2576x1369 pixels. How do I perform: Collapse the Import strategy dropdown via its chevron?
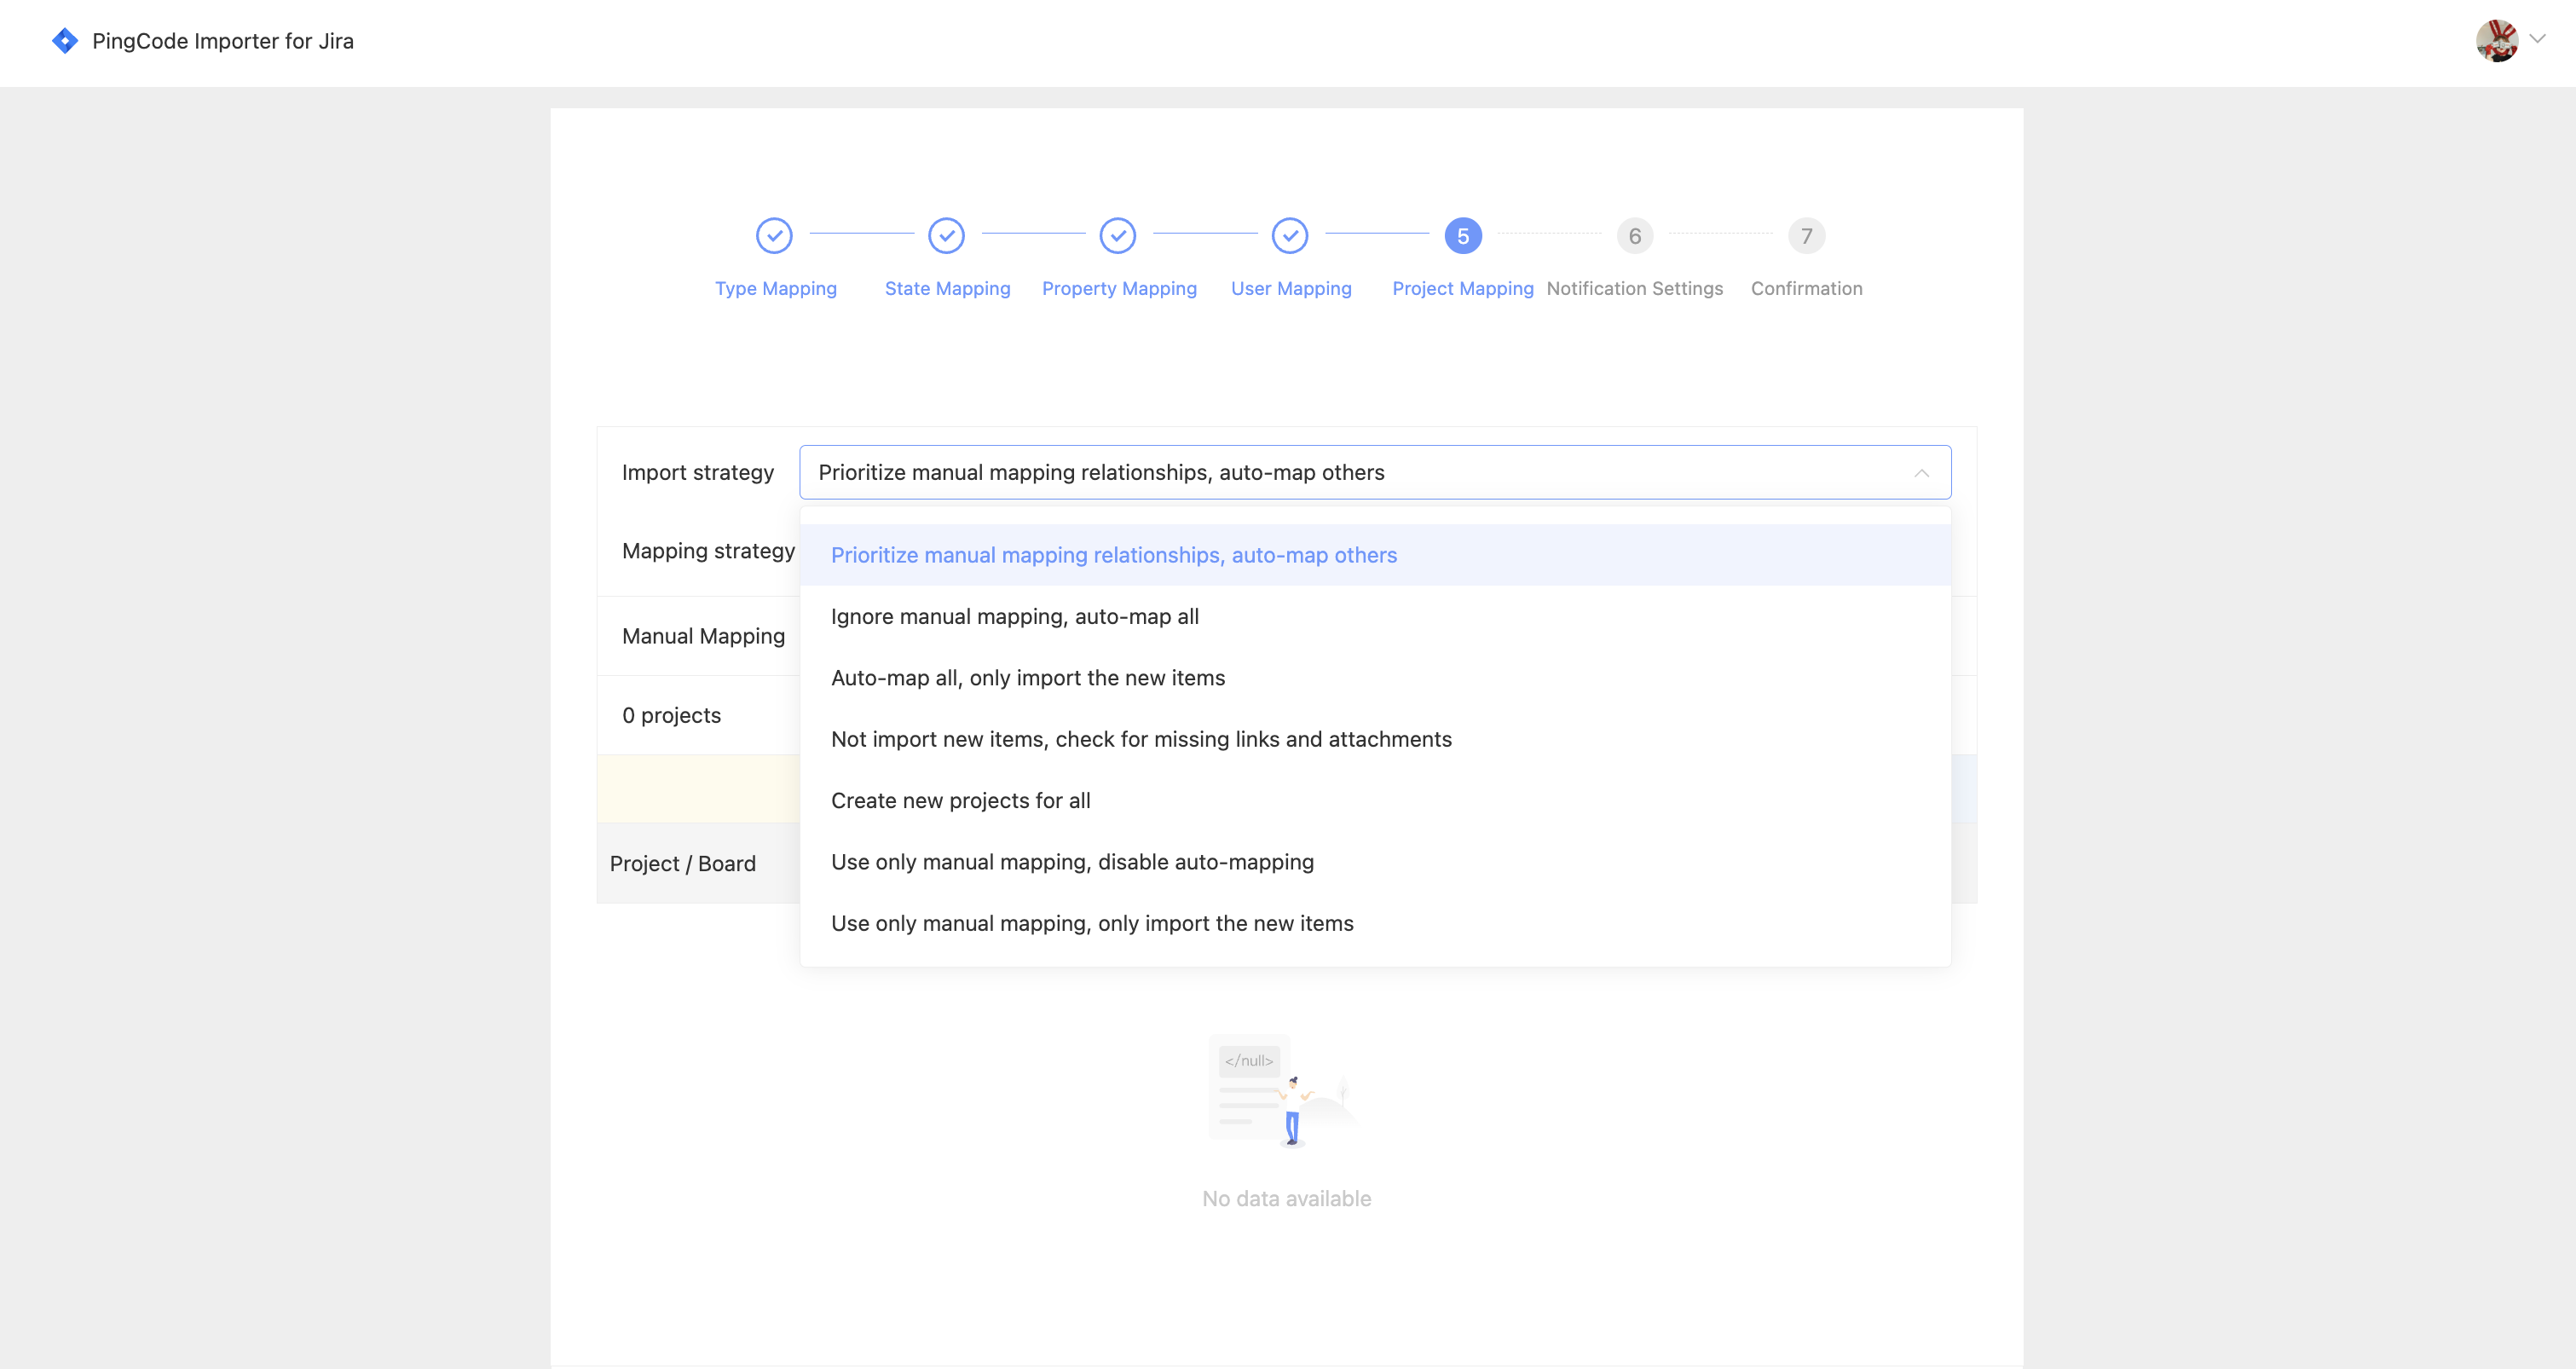point(1922,472)
